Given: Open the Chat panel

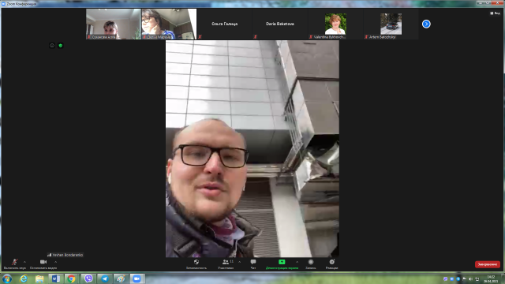Looking at the screenshot, I should (x=253, y=264).
